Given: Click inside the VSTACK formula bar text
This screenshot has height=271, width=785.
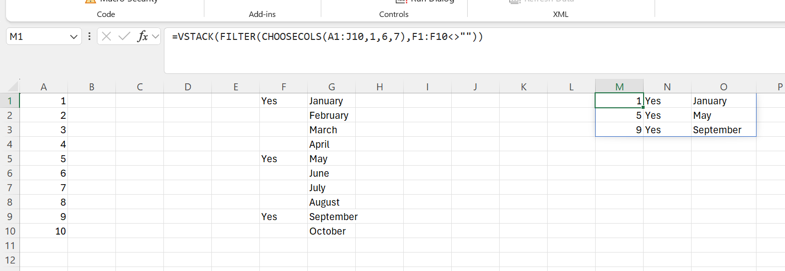Looking at the screenshot, I should (x=327, y=37).
